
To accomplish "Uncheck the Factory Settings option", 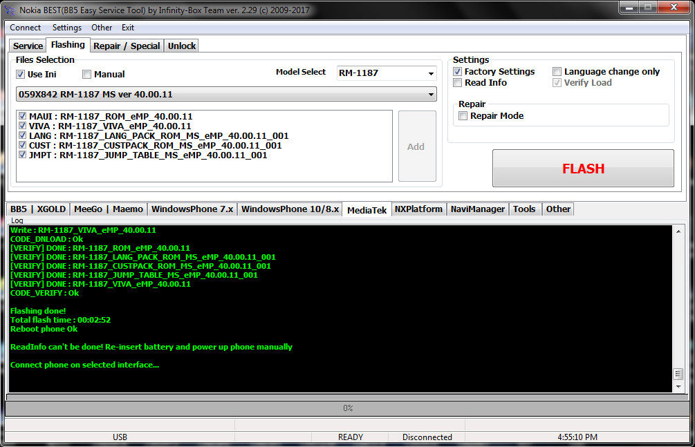I will 458,71.
